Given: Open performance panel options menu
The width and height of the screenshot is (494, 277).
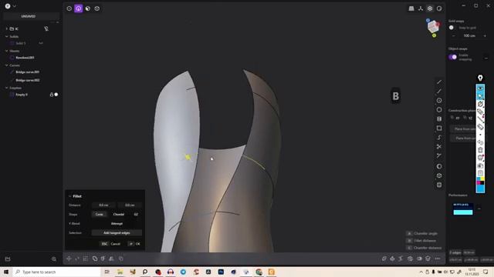Looking at the screenshot, I should [x=479, y=209].
